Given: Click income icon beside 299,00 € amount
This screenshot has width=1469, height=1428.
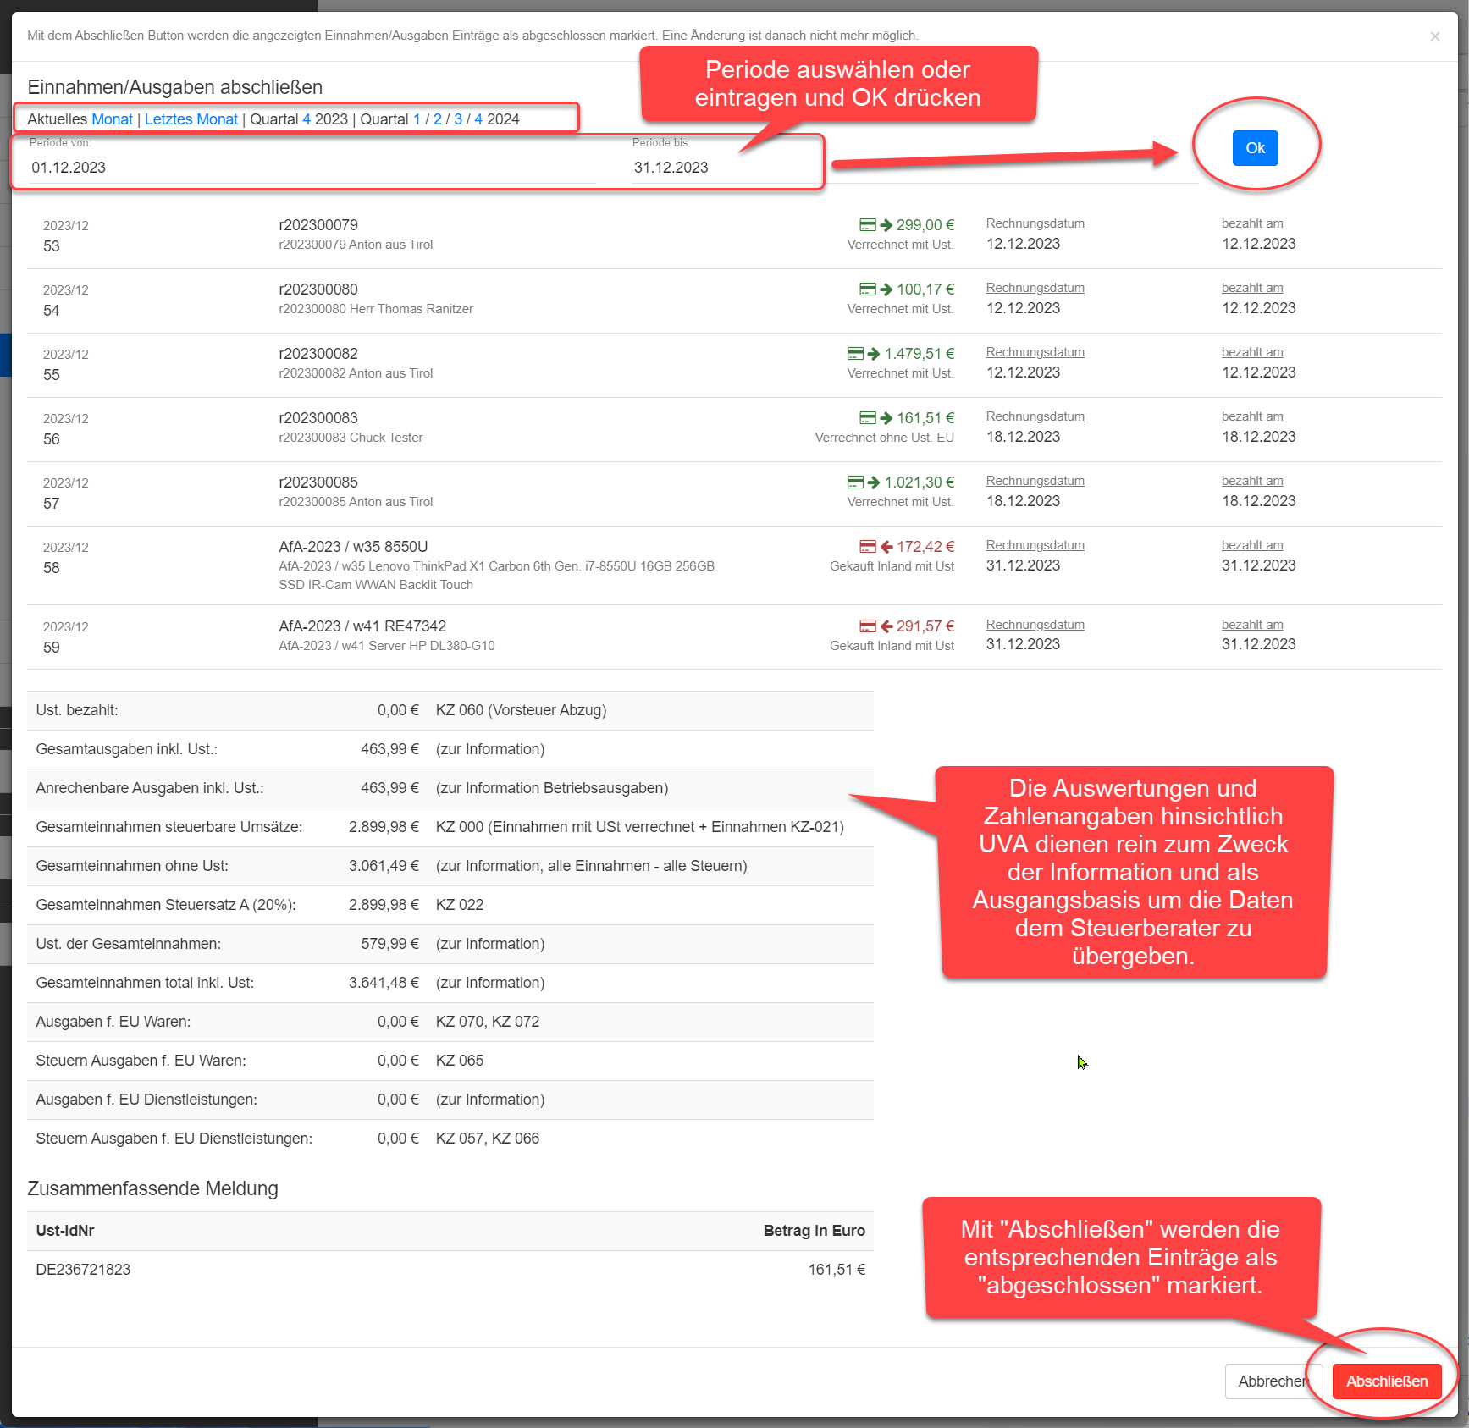Looking at the screenshot, I should (x=875, y=225).
